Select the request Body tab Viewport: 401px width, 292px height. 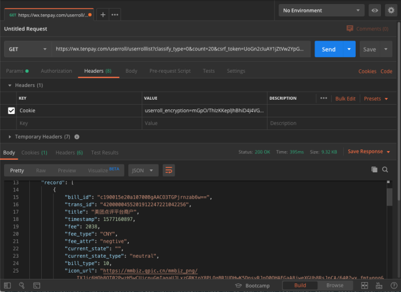(x=131, y=71)
